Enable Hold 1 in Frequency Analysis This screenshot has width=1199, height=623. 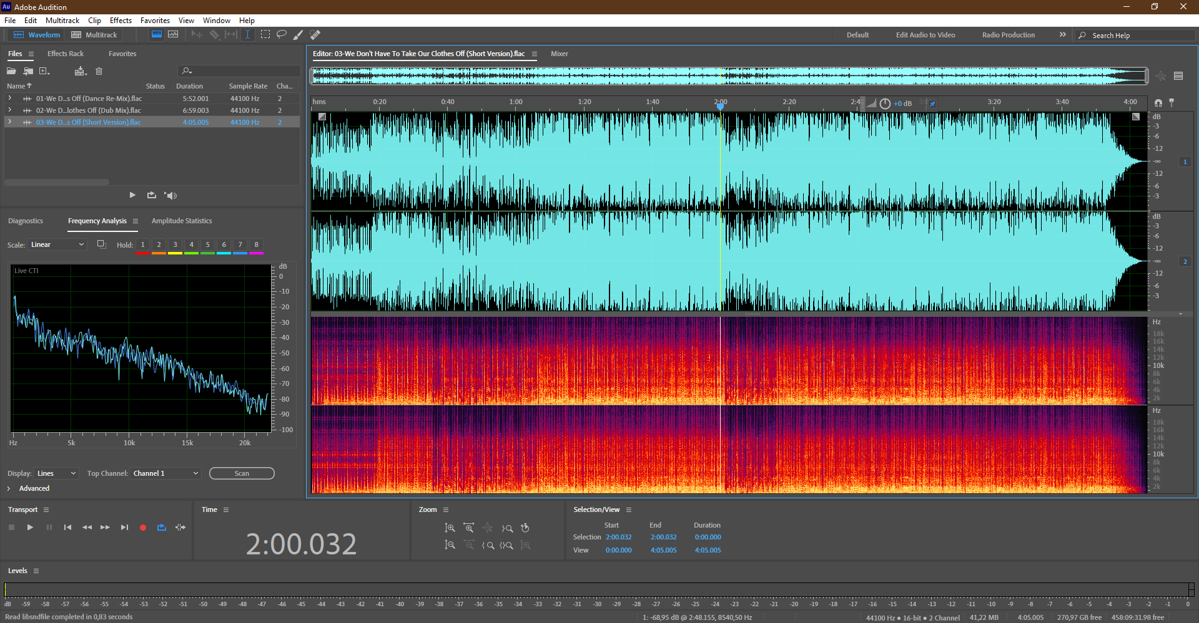142,245
